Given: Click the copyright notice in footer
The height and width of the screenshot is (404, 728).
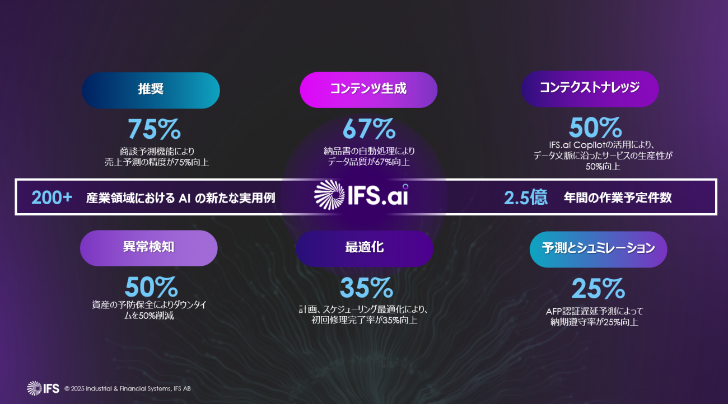Looking at the screenshot, I should pyautogui.click(x=128, y=388).
